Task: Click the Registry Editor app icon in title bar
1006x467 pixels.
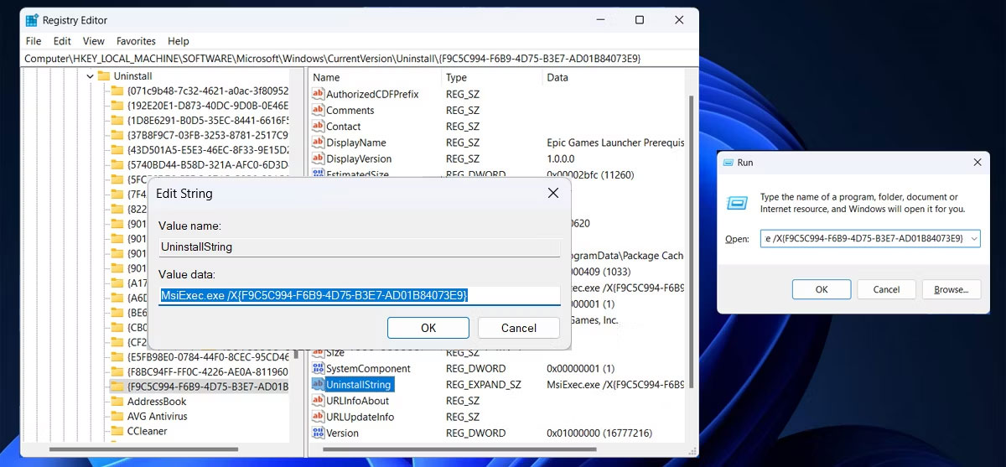Action: [32, 20]
